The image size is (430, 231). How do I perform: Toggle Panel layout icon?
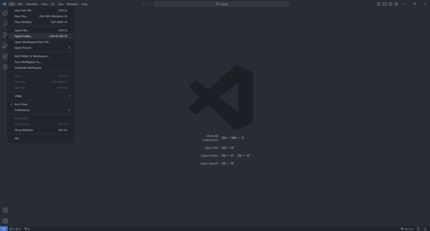coord(384,4)
